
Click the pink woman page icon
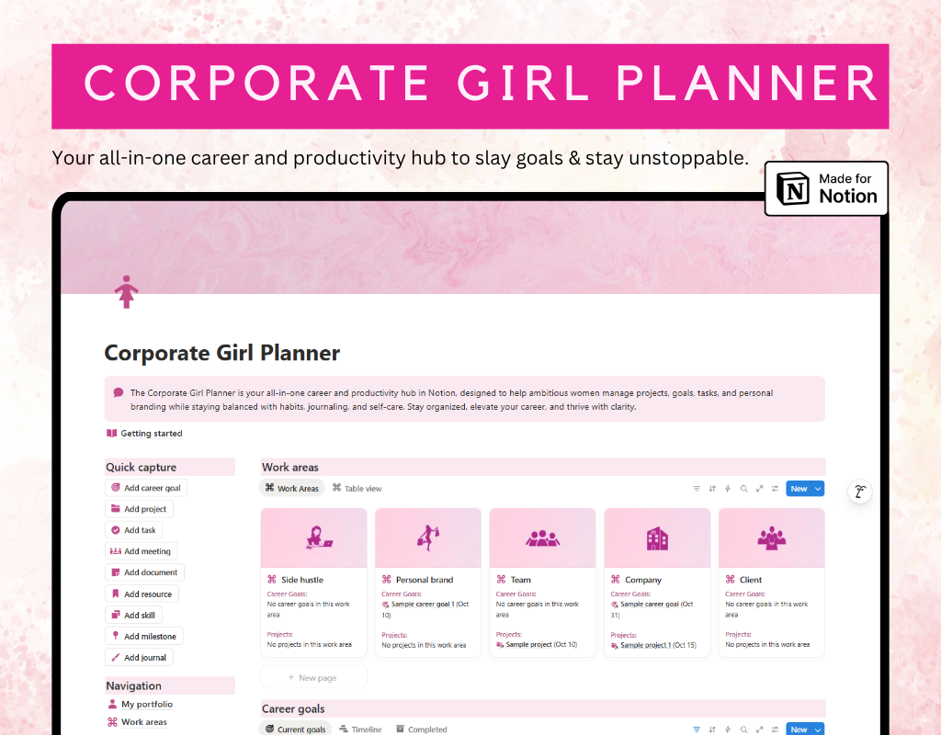coord(126,291)
